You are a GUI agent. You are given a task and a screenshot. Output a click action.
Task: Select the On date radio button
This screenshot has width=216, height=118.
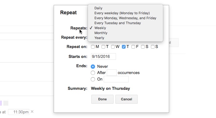tap(93, 79)
